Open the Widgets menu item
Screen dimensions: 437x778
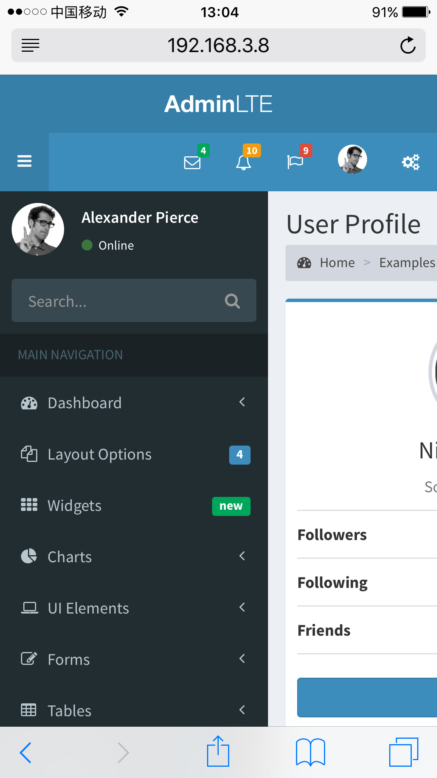[134, 505]
